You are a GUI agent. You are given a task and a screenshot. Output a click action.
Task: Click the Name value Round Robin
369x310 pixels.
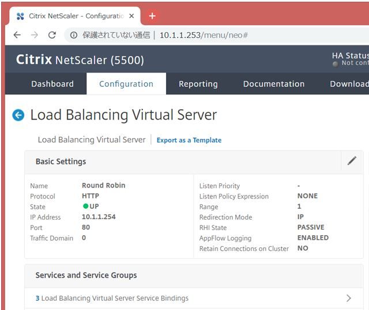[x=104, y=185]
